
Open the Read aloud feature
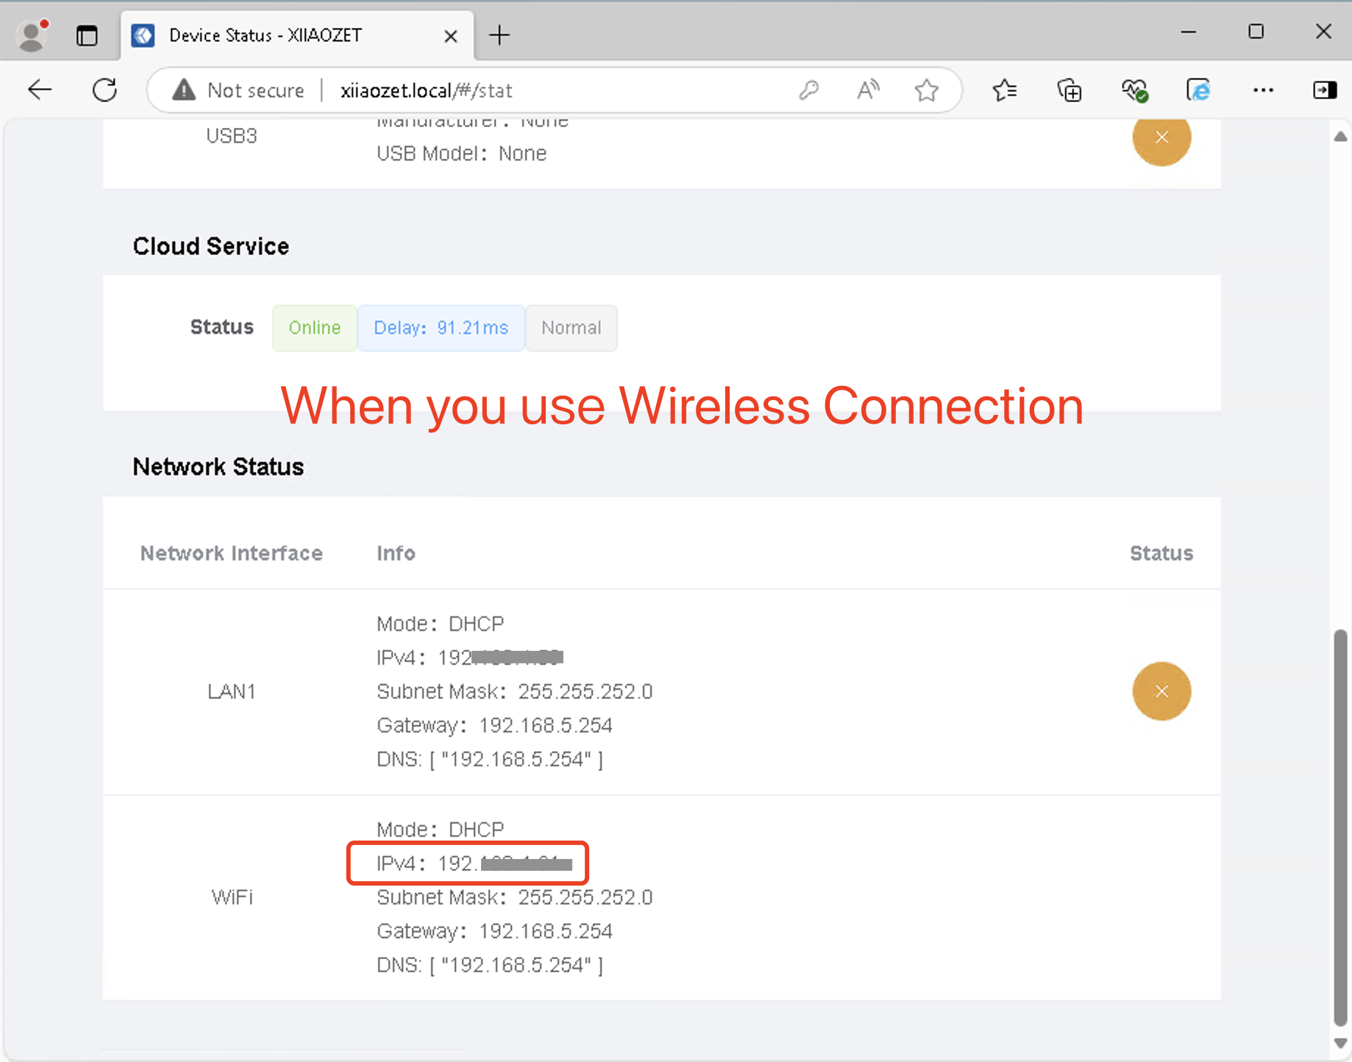(x=867, y=90)
